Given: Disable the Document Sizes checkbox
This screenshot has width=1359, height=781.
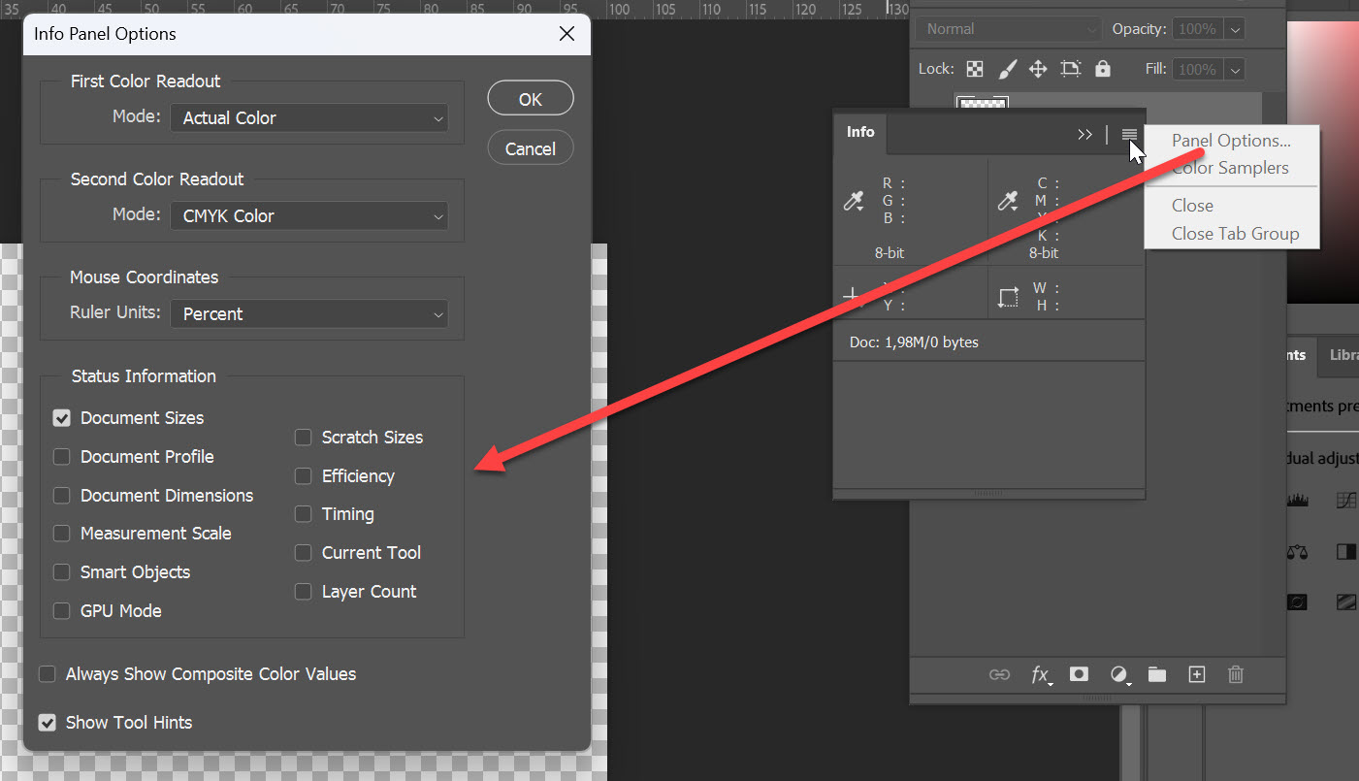Looking at the screenshot, I should click(x=61, y=417).
